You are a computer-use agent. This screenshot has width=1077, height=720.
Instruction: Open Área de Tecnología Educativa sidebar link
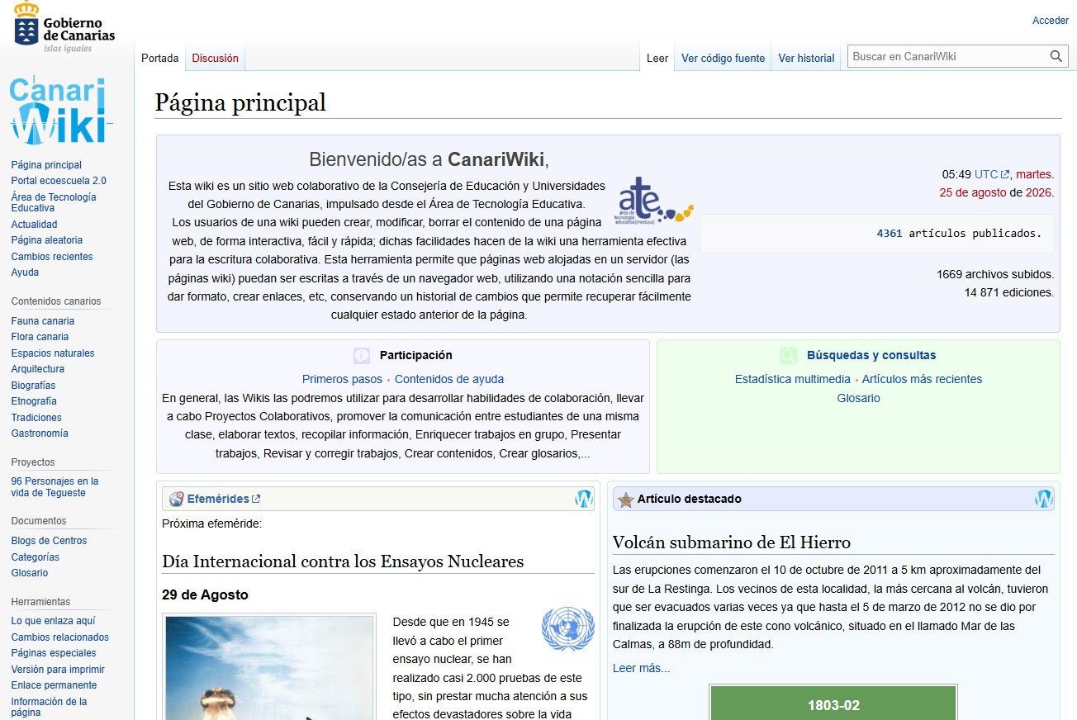pyautogui.click(x=54, y=202)
